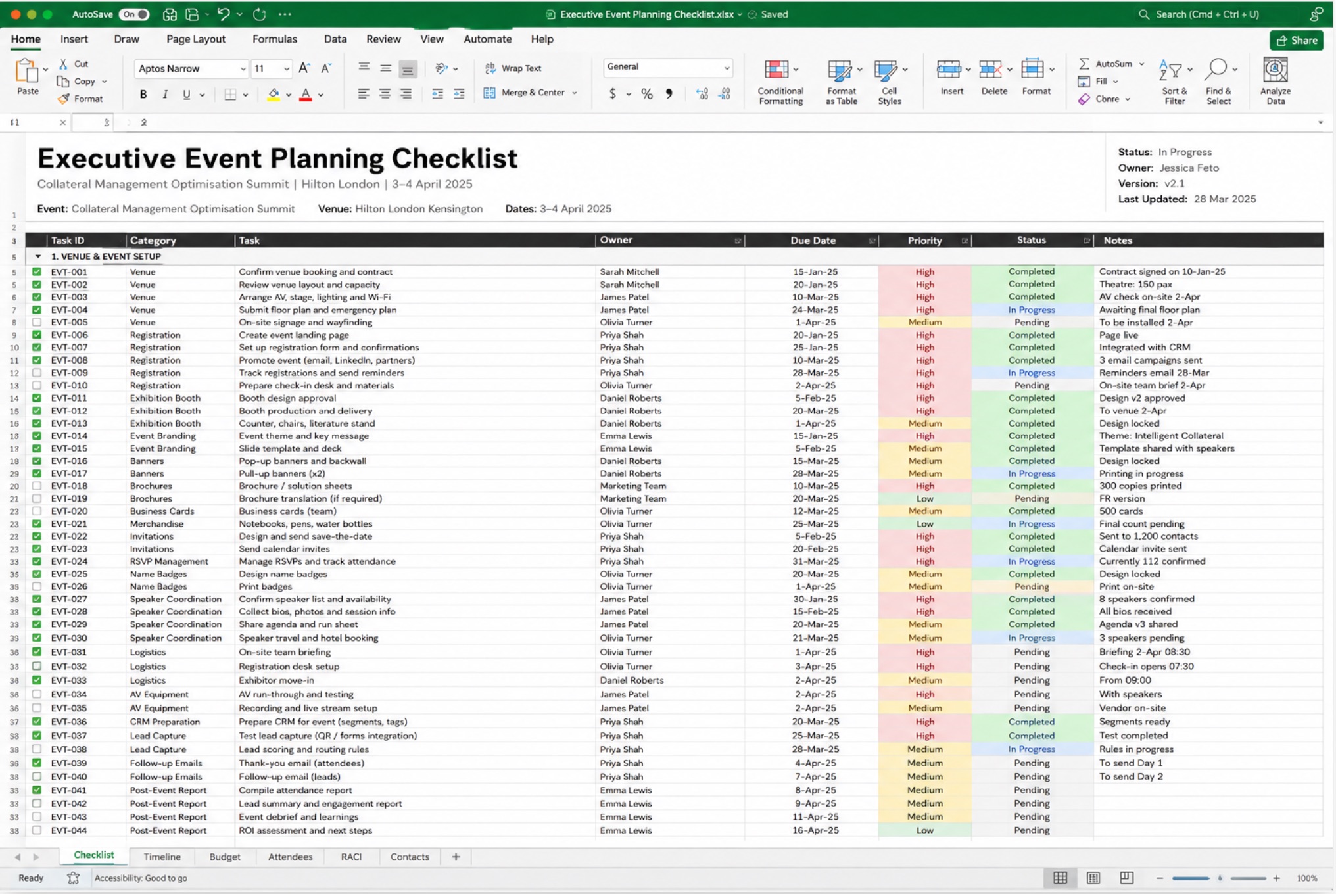Screen dimensions: 1336x894
Task: Switch to the Timeline sheet tab
Action: (x=162, y=857)
